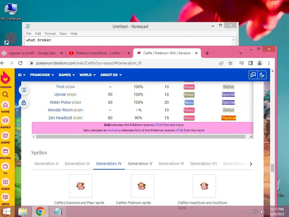View Cleffa's HeartGold and SoulSilver sprite
Viewport: 289px width, 217px height.
click(x=204, y=186)
